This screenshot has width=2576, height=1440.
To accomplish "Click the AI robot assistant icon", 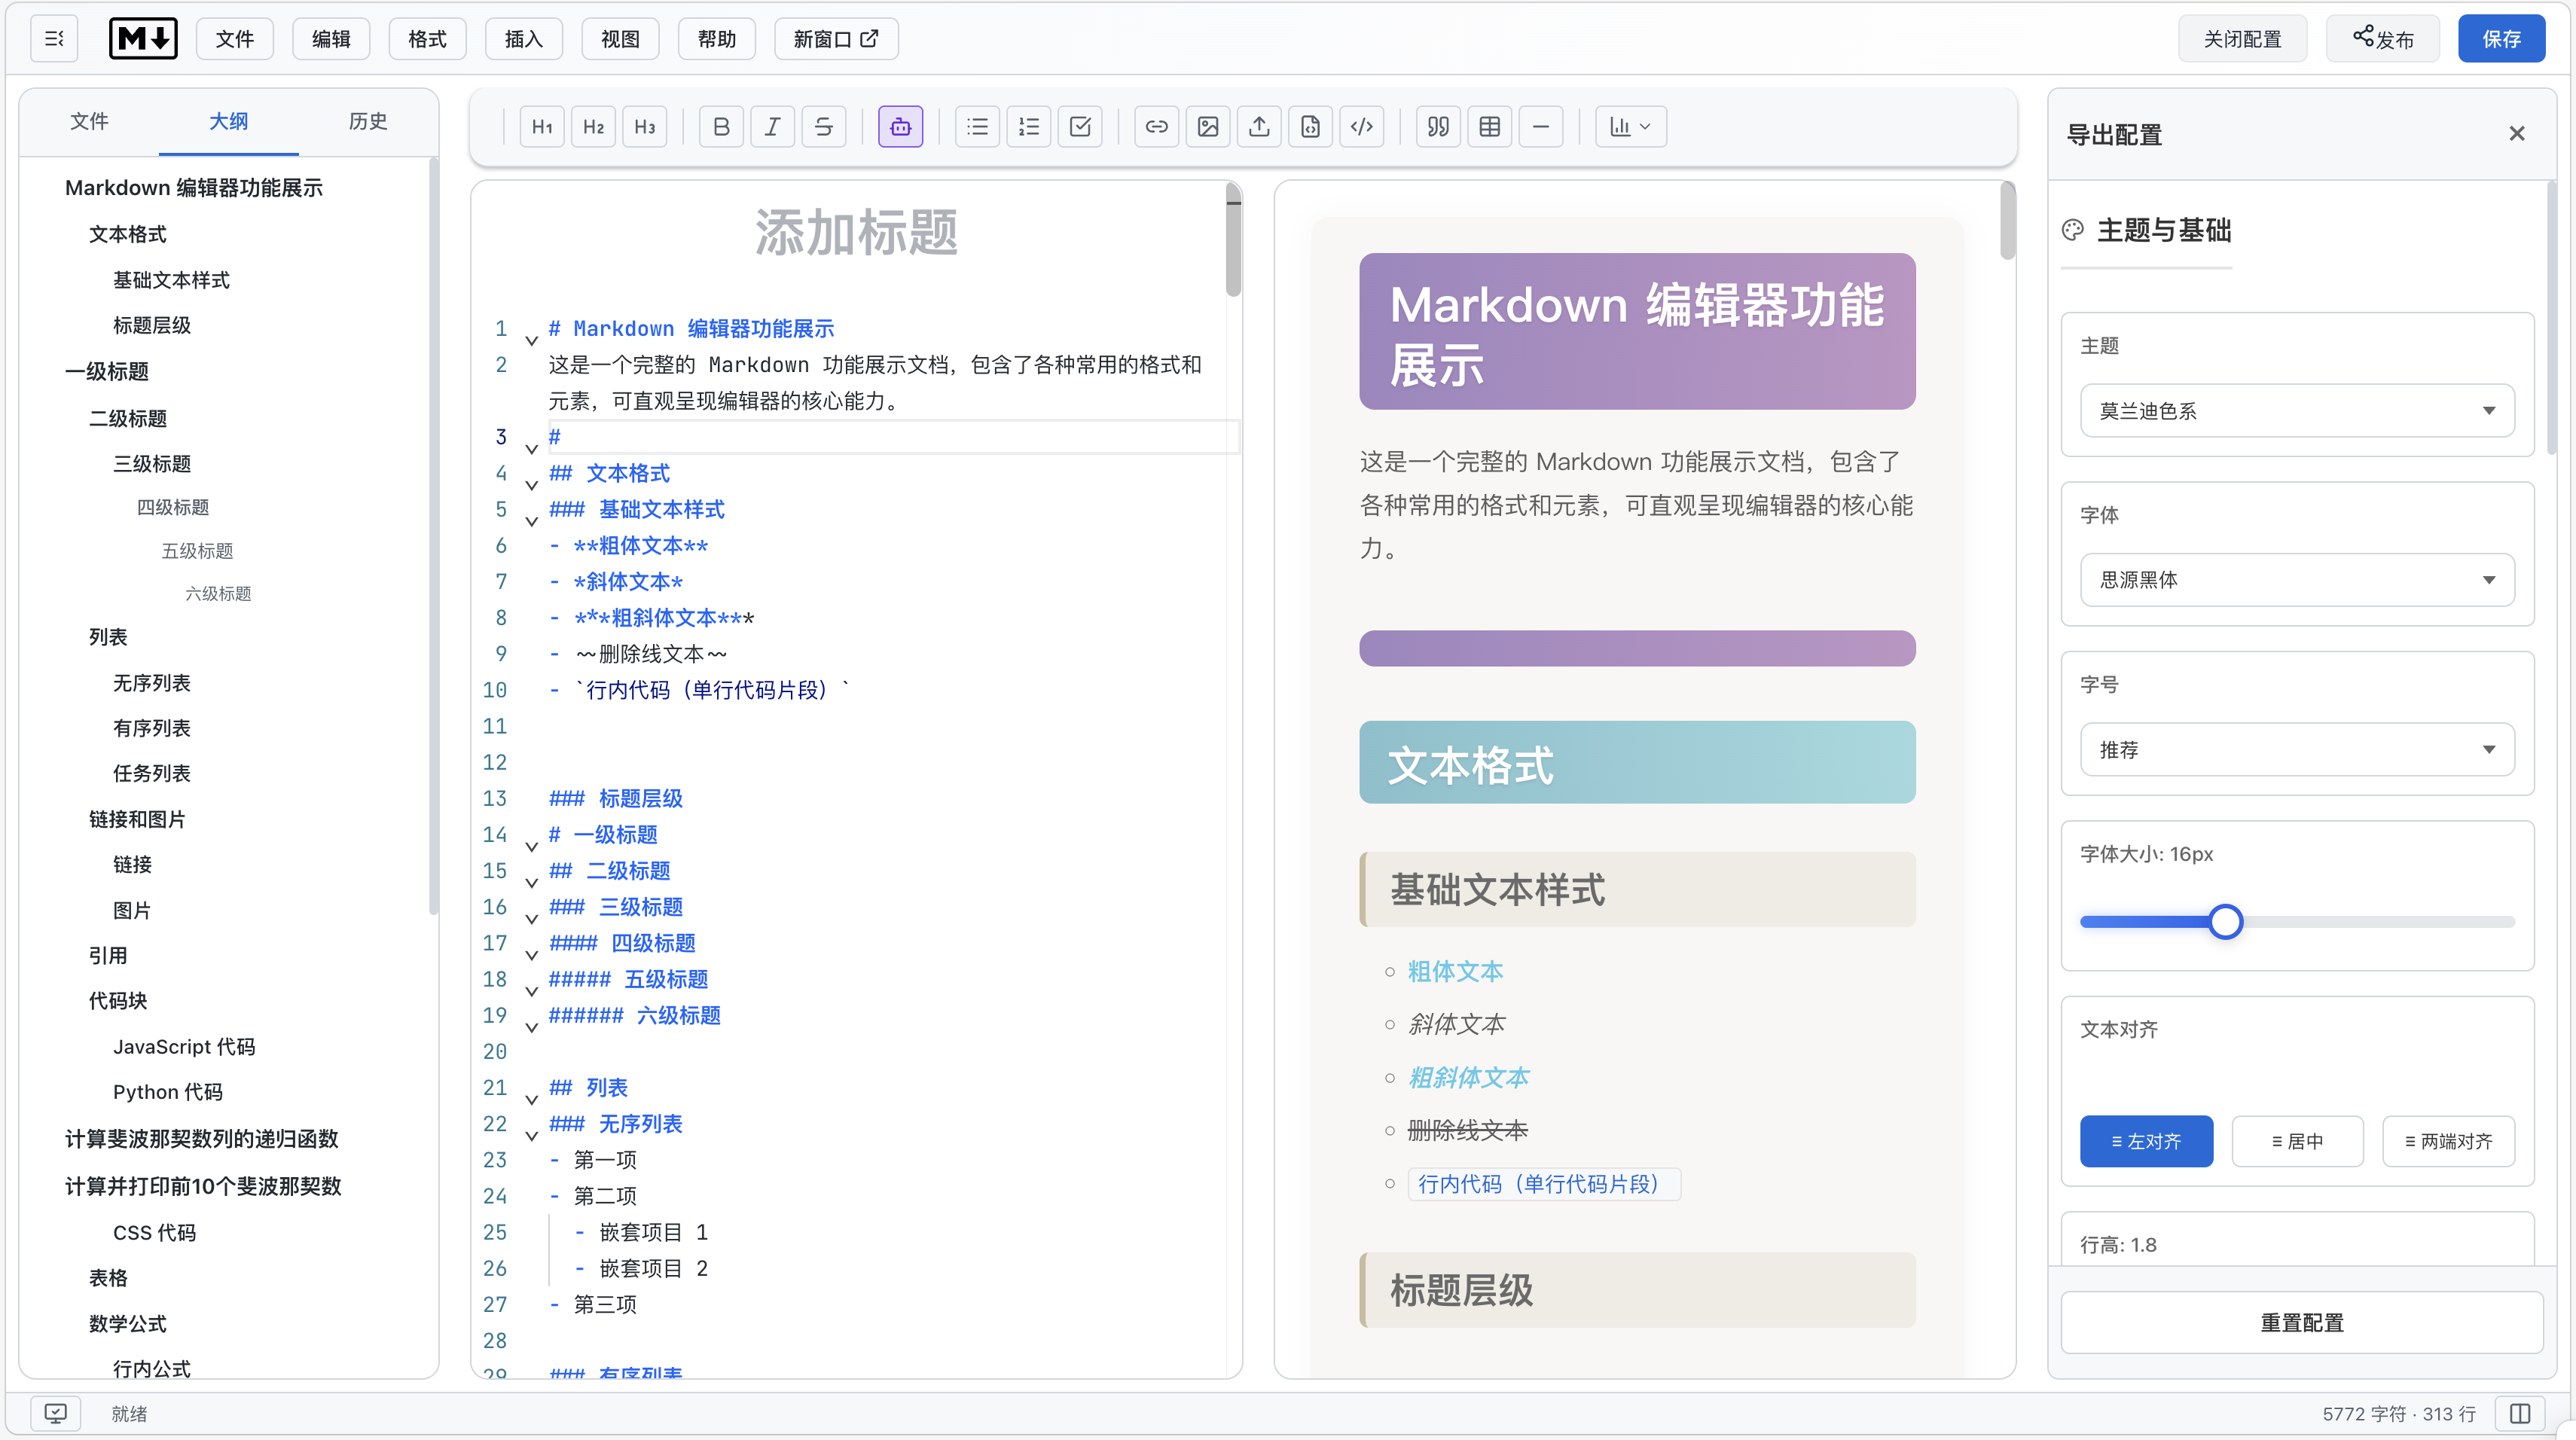I will (900, 127).
